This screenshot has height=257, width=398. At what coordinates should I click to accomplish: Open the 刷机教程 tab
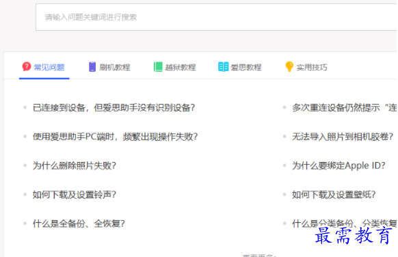[x=109, y=67]
